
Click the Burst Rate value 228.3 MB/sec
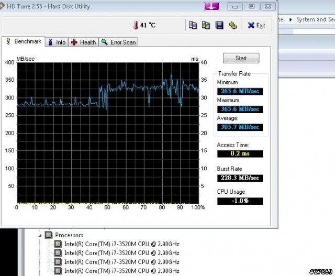click(x=240, y=178)
